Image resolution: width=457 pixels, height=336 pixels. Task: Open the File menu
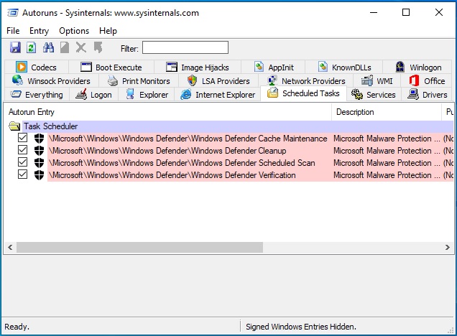tap(13, 31)
